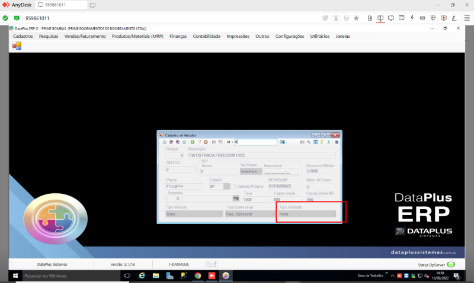Open the Outros menu
The width and height of the screenshot is (474, 283).
click(x=262, y=36)
